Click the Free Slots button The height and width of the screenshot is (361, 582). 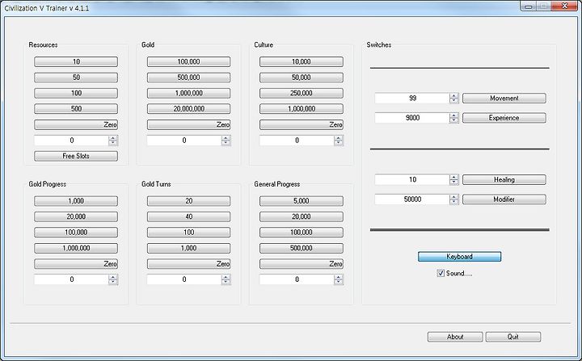click(76, 156)
